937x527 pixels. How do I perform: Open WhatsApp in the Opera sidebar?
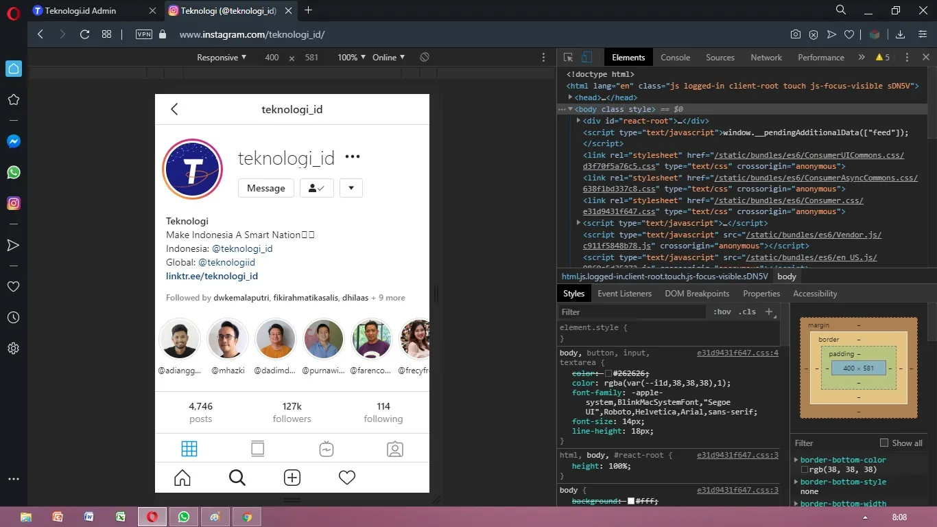(x=13, y=172)
